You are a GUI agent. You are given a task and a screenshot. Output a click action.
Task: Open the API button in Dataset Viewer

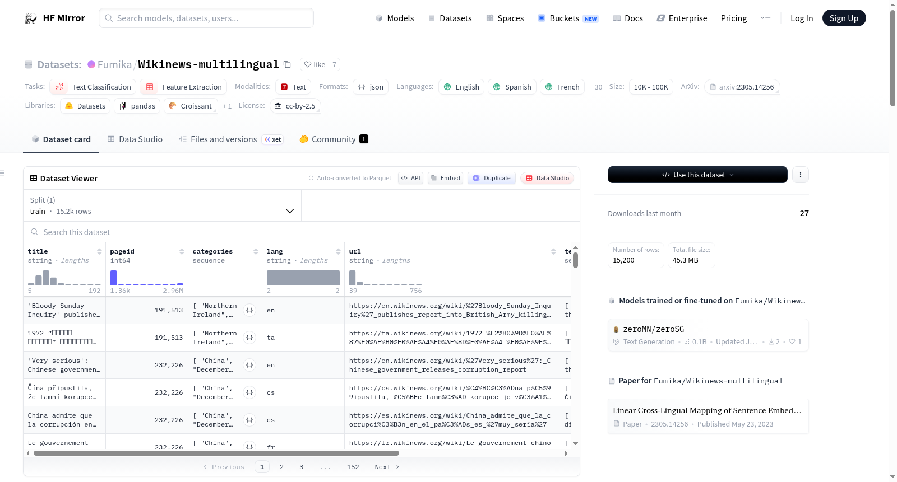(x=410, y=178)
